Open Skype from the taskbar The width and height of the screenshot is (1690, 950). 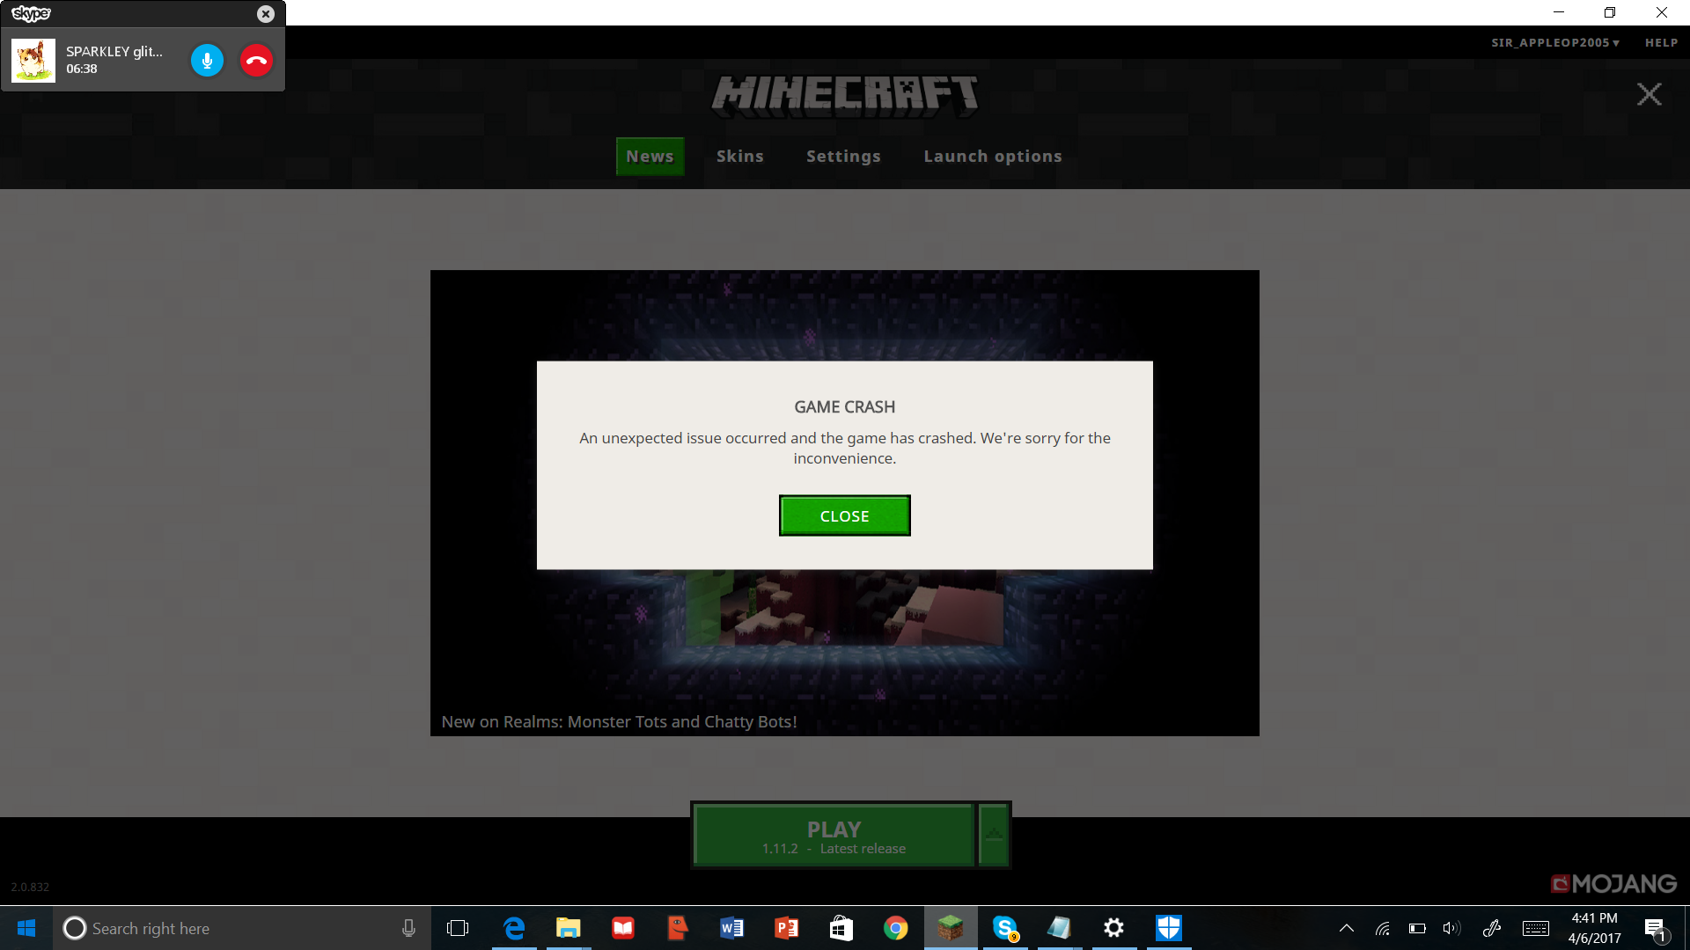click(1004, 928)
